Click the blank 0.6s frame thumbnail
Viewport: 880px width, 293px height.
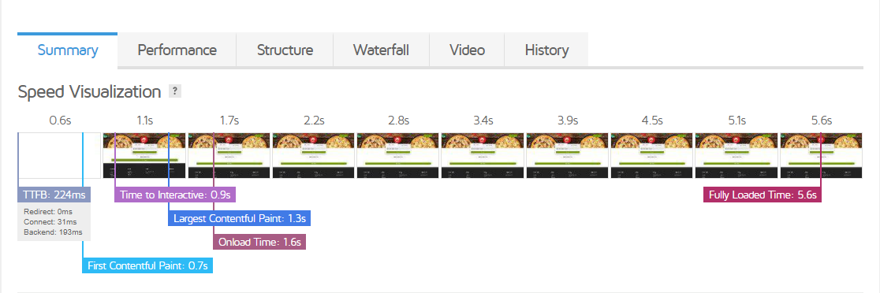pos(59,155)
